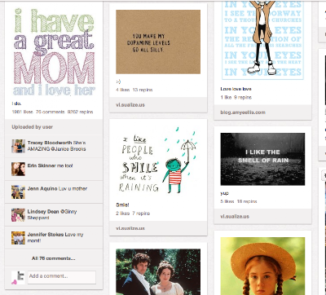Visit blog.amyeellis.com source link
Screen dimensions: 326x295
click(x=243, y=112)
